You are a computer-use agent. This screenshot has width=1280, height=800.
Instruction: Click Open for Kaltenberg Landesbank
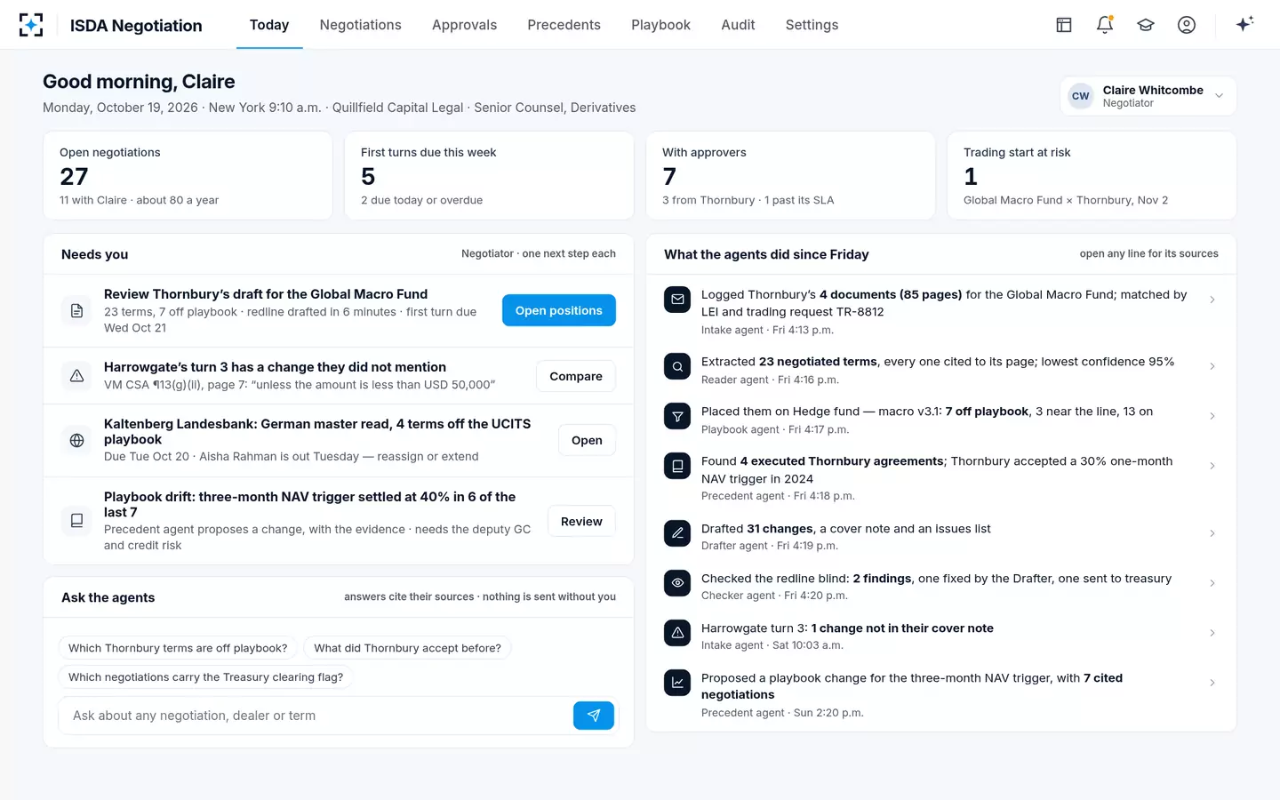pos(587,440)
